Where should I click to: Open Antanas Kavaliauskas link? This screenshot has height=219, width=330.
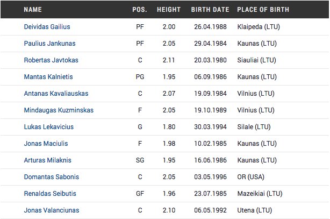point(56,94)
